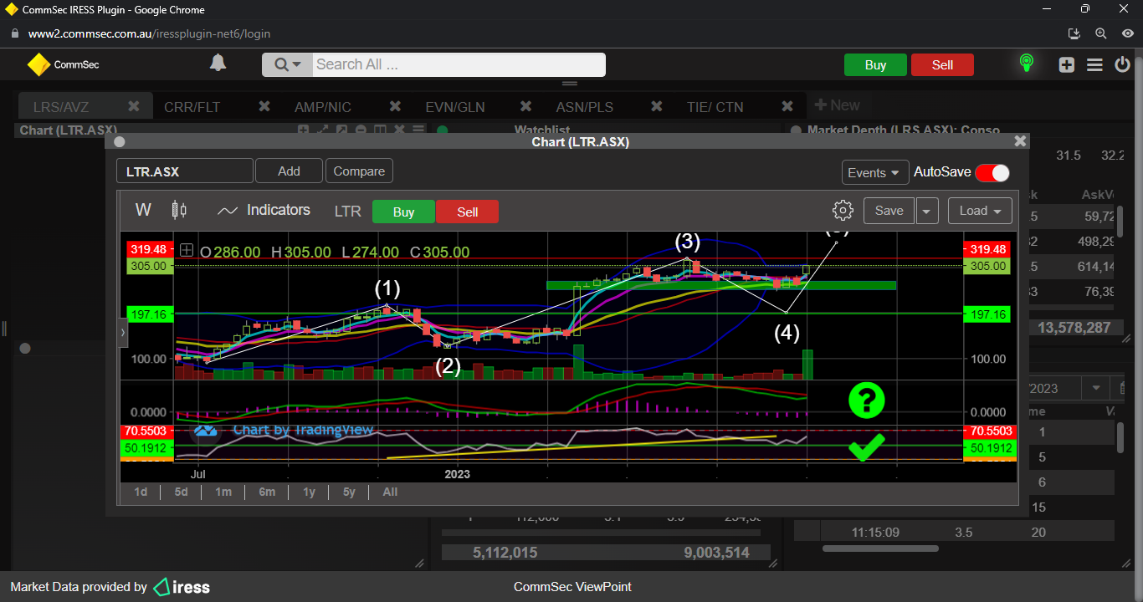
Task: Click the add widget plus icon
Action: pyautogui.click(x=1066, y=64)
